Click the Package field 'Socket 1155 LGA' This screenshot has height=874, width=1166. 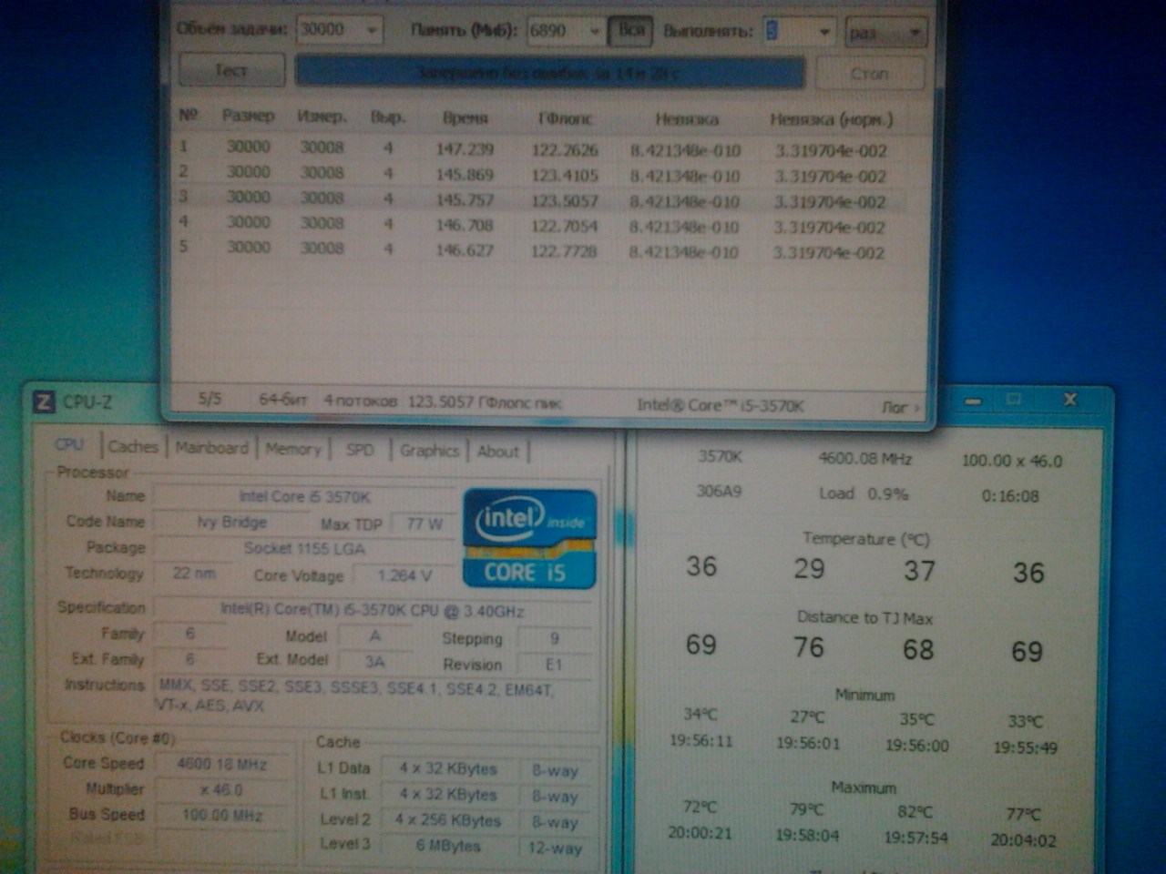pyautogui.click(x=304, y=549)
